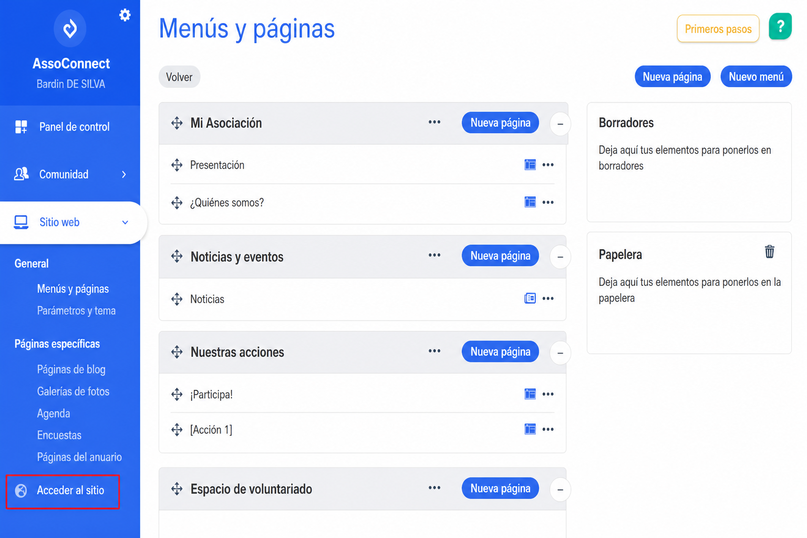Screen dimensions: 807x538
Task: Collapse the Sitio web sidebar dropdown
Action: [x=125, y=222]
